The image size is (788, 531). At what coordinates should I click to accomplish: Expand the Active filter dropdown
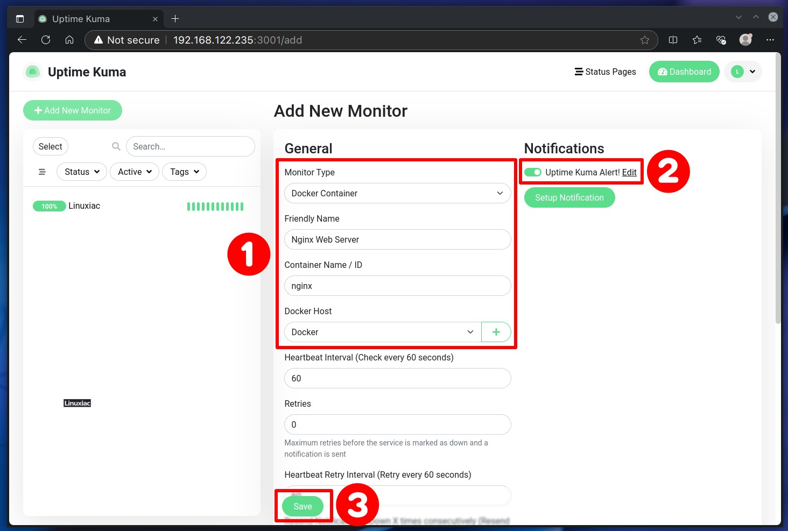(x=135, y=172)
